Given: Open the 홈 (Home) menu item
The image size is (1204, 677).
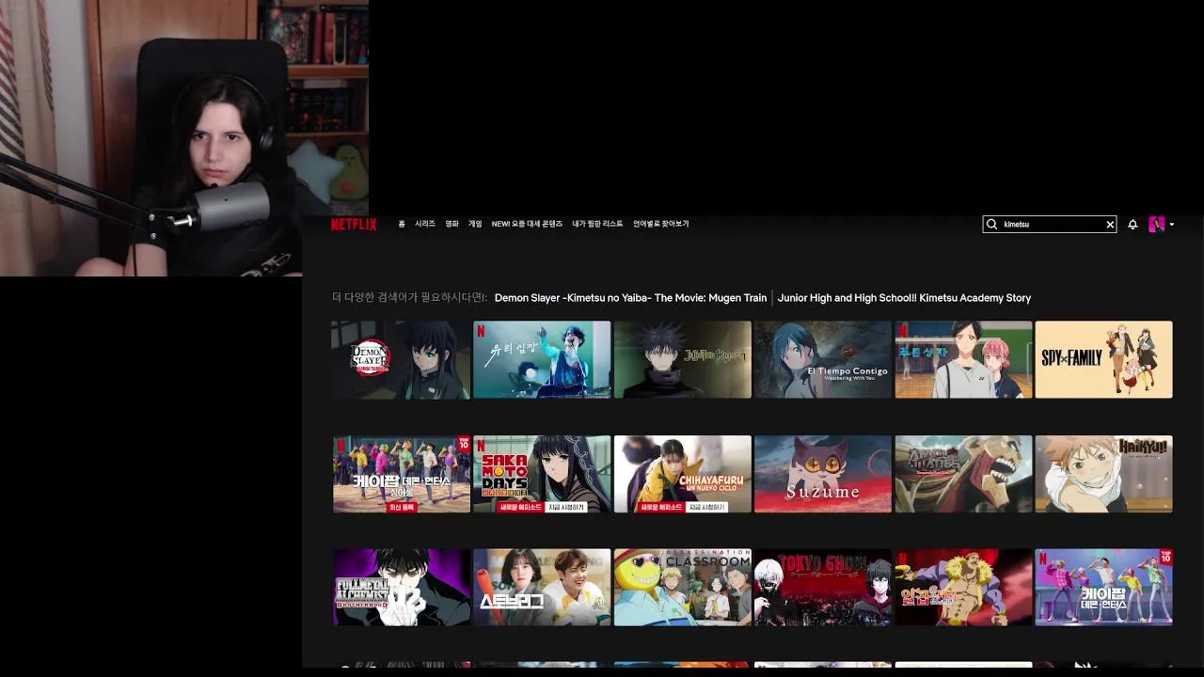Looking at the screenshot, I should [402, 225].
